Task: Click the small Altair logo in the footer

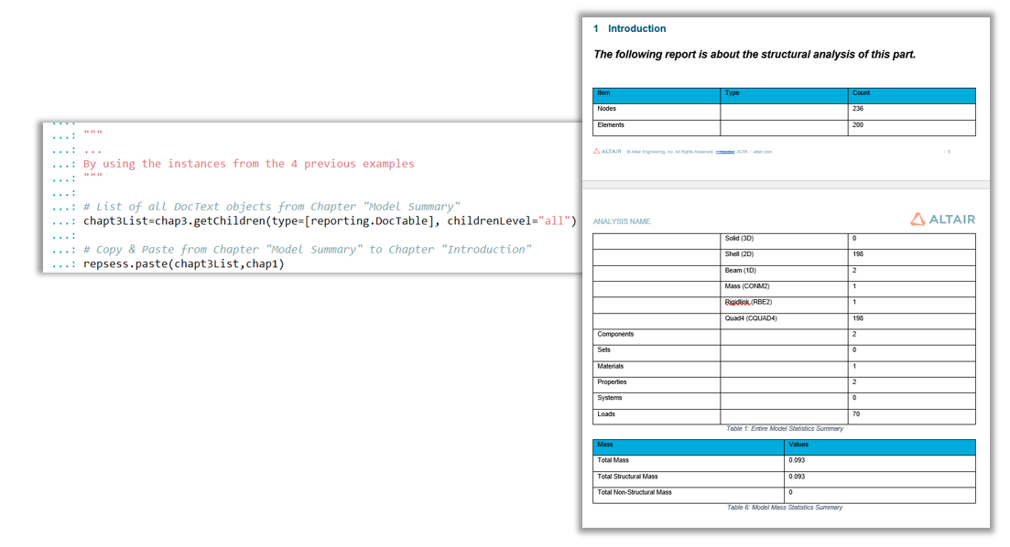Action: (x=607, y=152)
